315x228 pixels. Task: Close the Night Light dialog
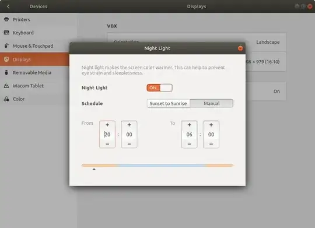point(240,48)
